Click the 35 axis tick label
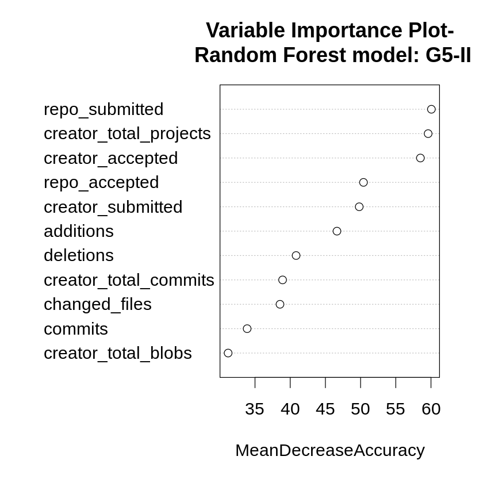The width and height of the screenshot is (483, 483). (255, 409)
